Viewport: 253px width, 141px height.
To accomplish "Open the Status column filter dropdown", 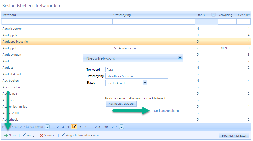I will click(x=213, y=15).
